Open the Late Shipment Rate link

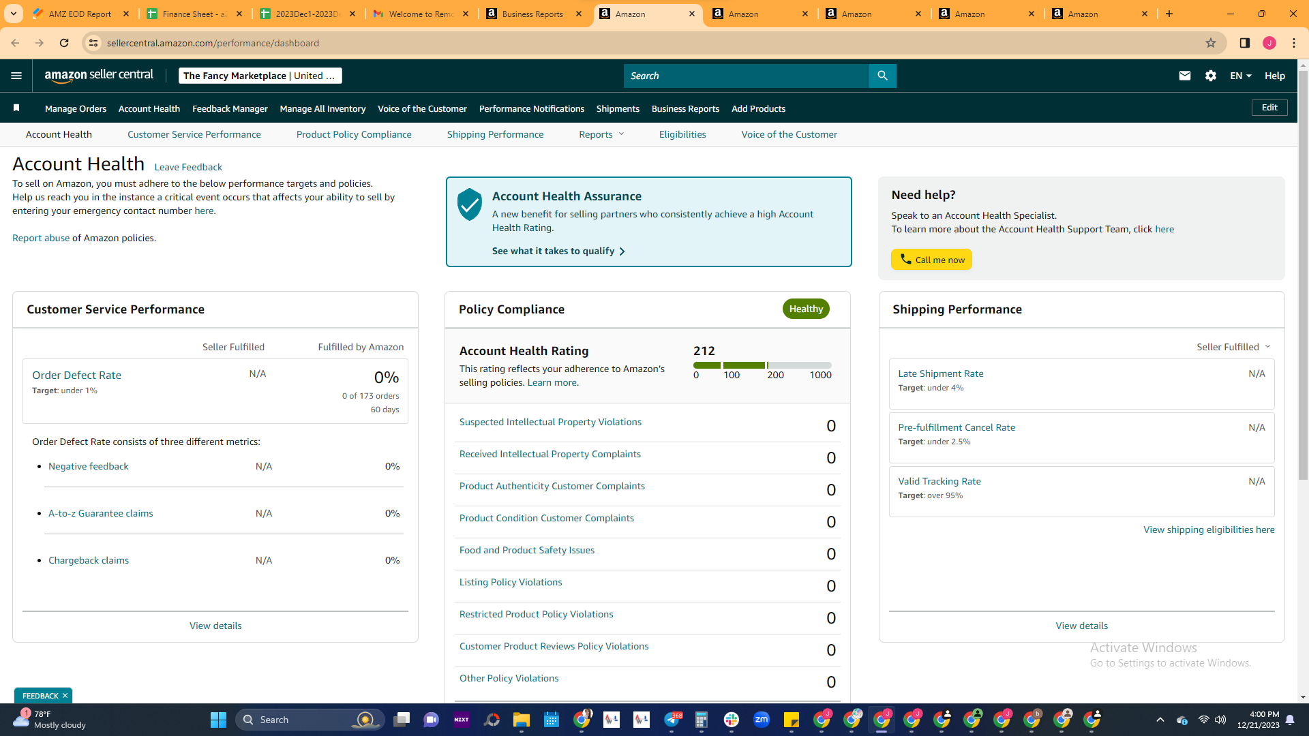pyautogui.click(x=941, y=373)
